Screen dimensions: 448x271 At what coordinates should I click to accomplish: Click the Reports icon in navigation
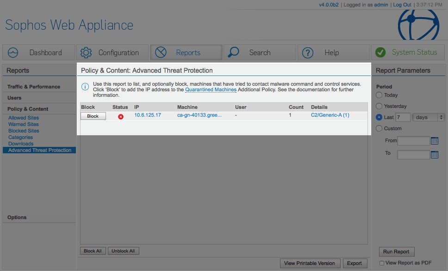[x=161, y=53]
